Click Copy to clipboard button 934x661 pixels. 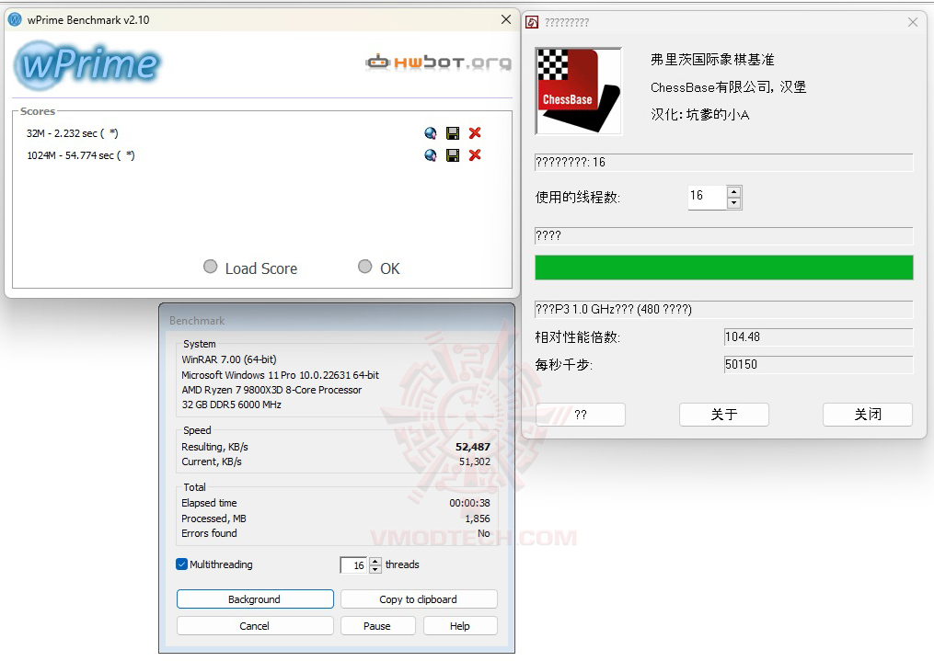[419, 599]
